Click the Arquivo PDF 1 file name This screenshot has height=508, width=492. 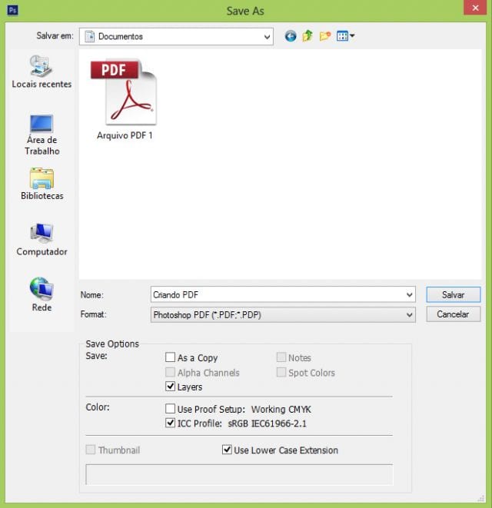125,135
